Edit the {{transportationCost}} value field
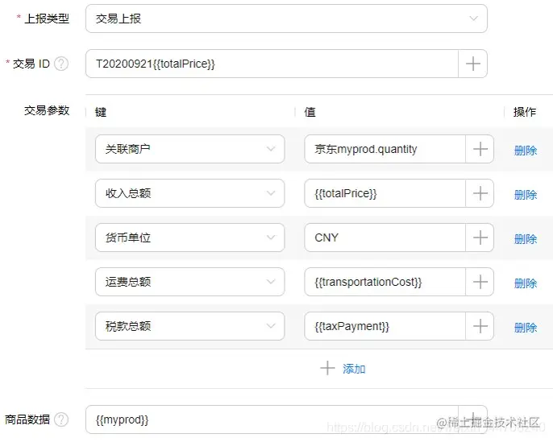This screenshot has width=553, height=442. [385, 282]
